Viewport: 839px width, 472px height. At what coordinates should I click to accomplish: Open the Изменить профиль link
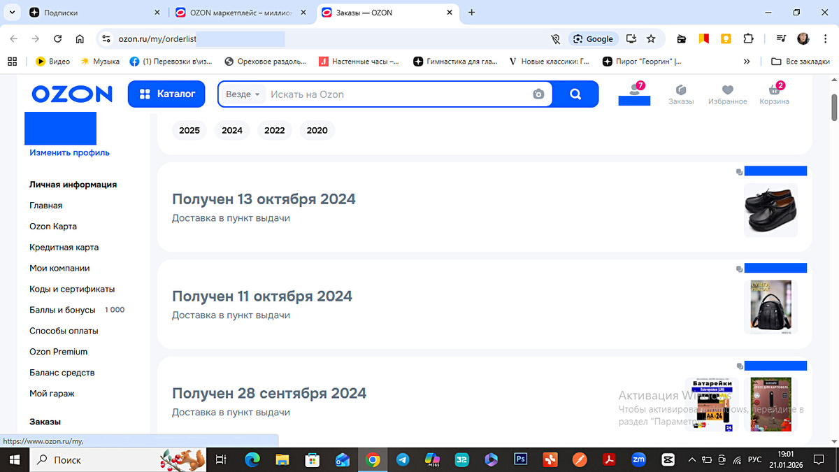[69, 152]
